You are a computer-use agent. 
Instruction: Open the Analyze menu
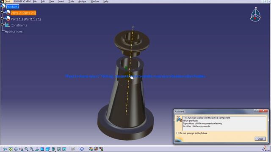click(82, 1)
